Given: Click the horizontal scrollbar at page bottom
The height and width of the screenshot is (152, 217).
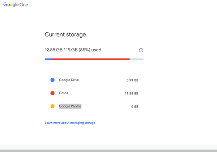Looking at the screenshot, I should [109, 151].
